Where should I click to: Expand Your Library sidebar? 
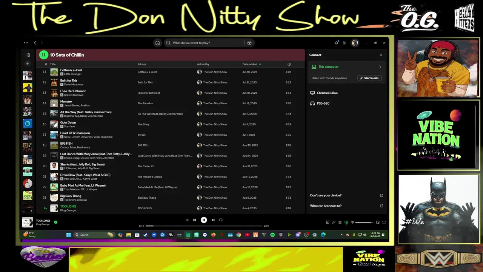pos(28,55)
